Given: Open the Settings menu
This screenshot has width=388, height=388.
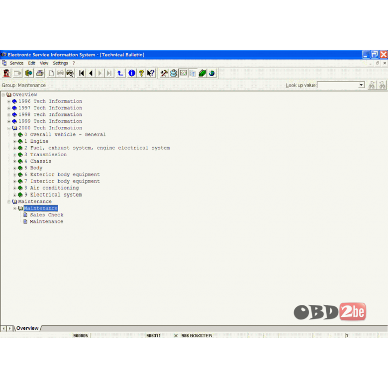Looking at the screenshot, I should [60, 63].
